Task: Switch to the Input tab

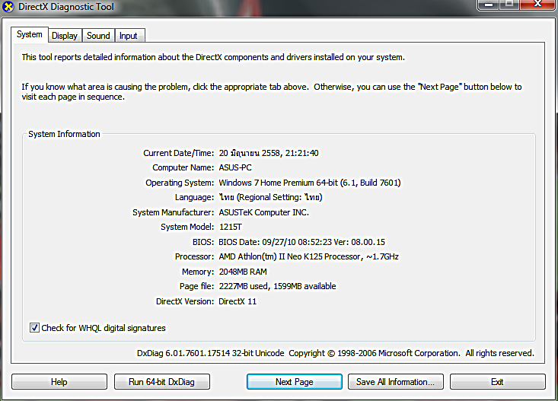Action: [x=129, y=36]
